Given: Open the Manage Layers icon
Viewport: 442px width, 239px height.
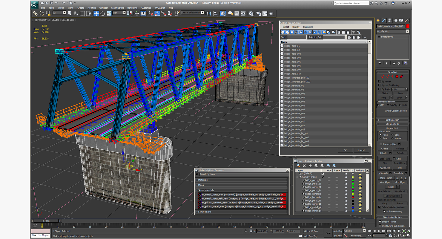Looking at the screenshot, I should pos(223,13).
